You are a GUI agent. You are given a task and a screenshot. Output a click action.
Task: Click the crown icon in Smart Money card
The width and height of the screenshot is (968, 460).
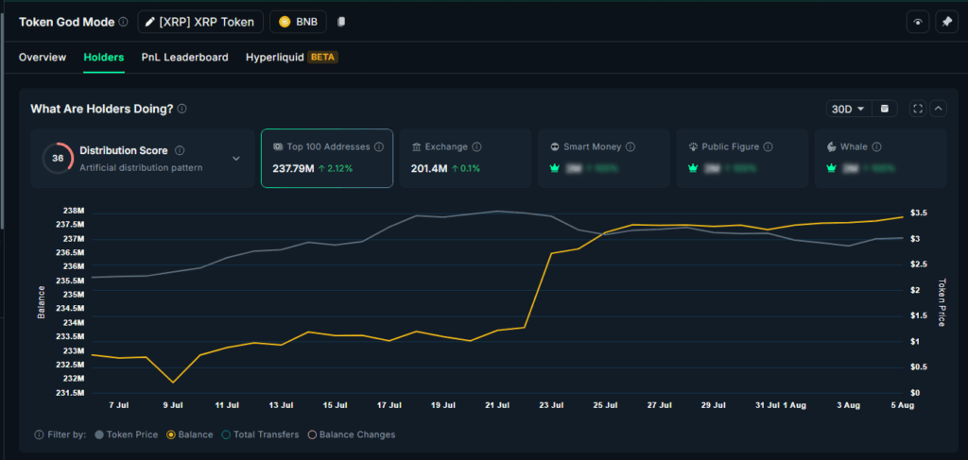[x=554, y=168]
